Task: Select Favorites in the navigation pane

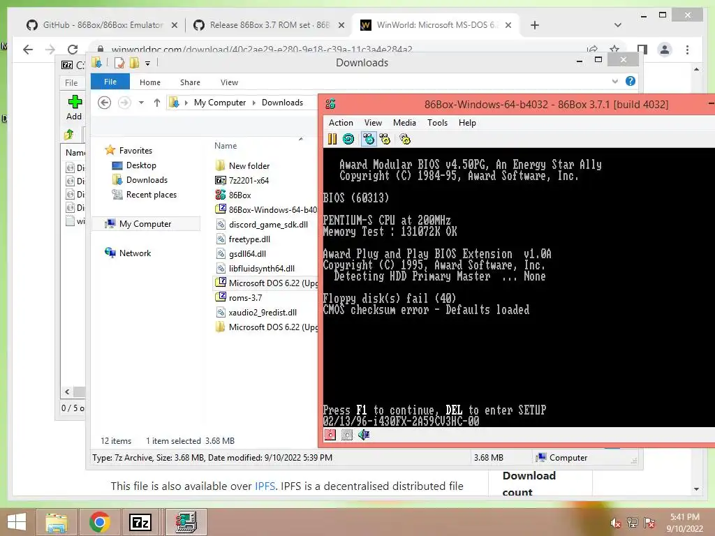Action: point(135,151)
